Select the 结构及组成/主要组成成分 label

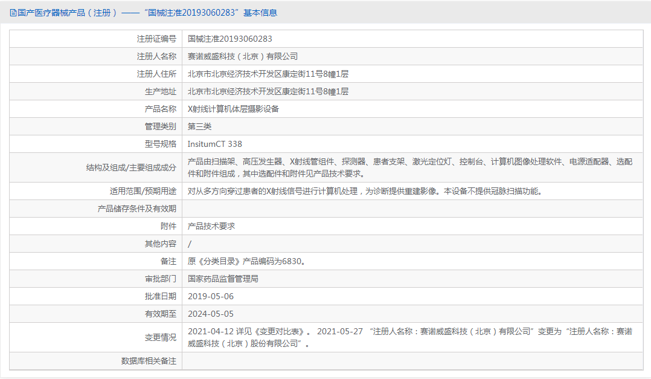tap(131, 167)
